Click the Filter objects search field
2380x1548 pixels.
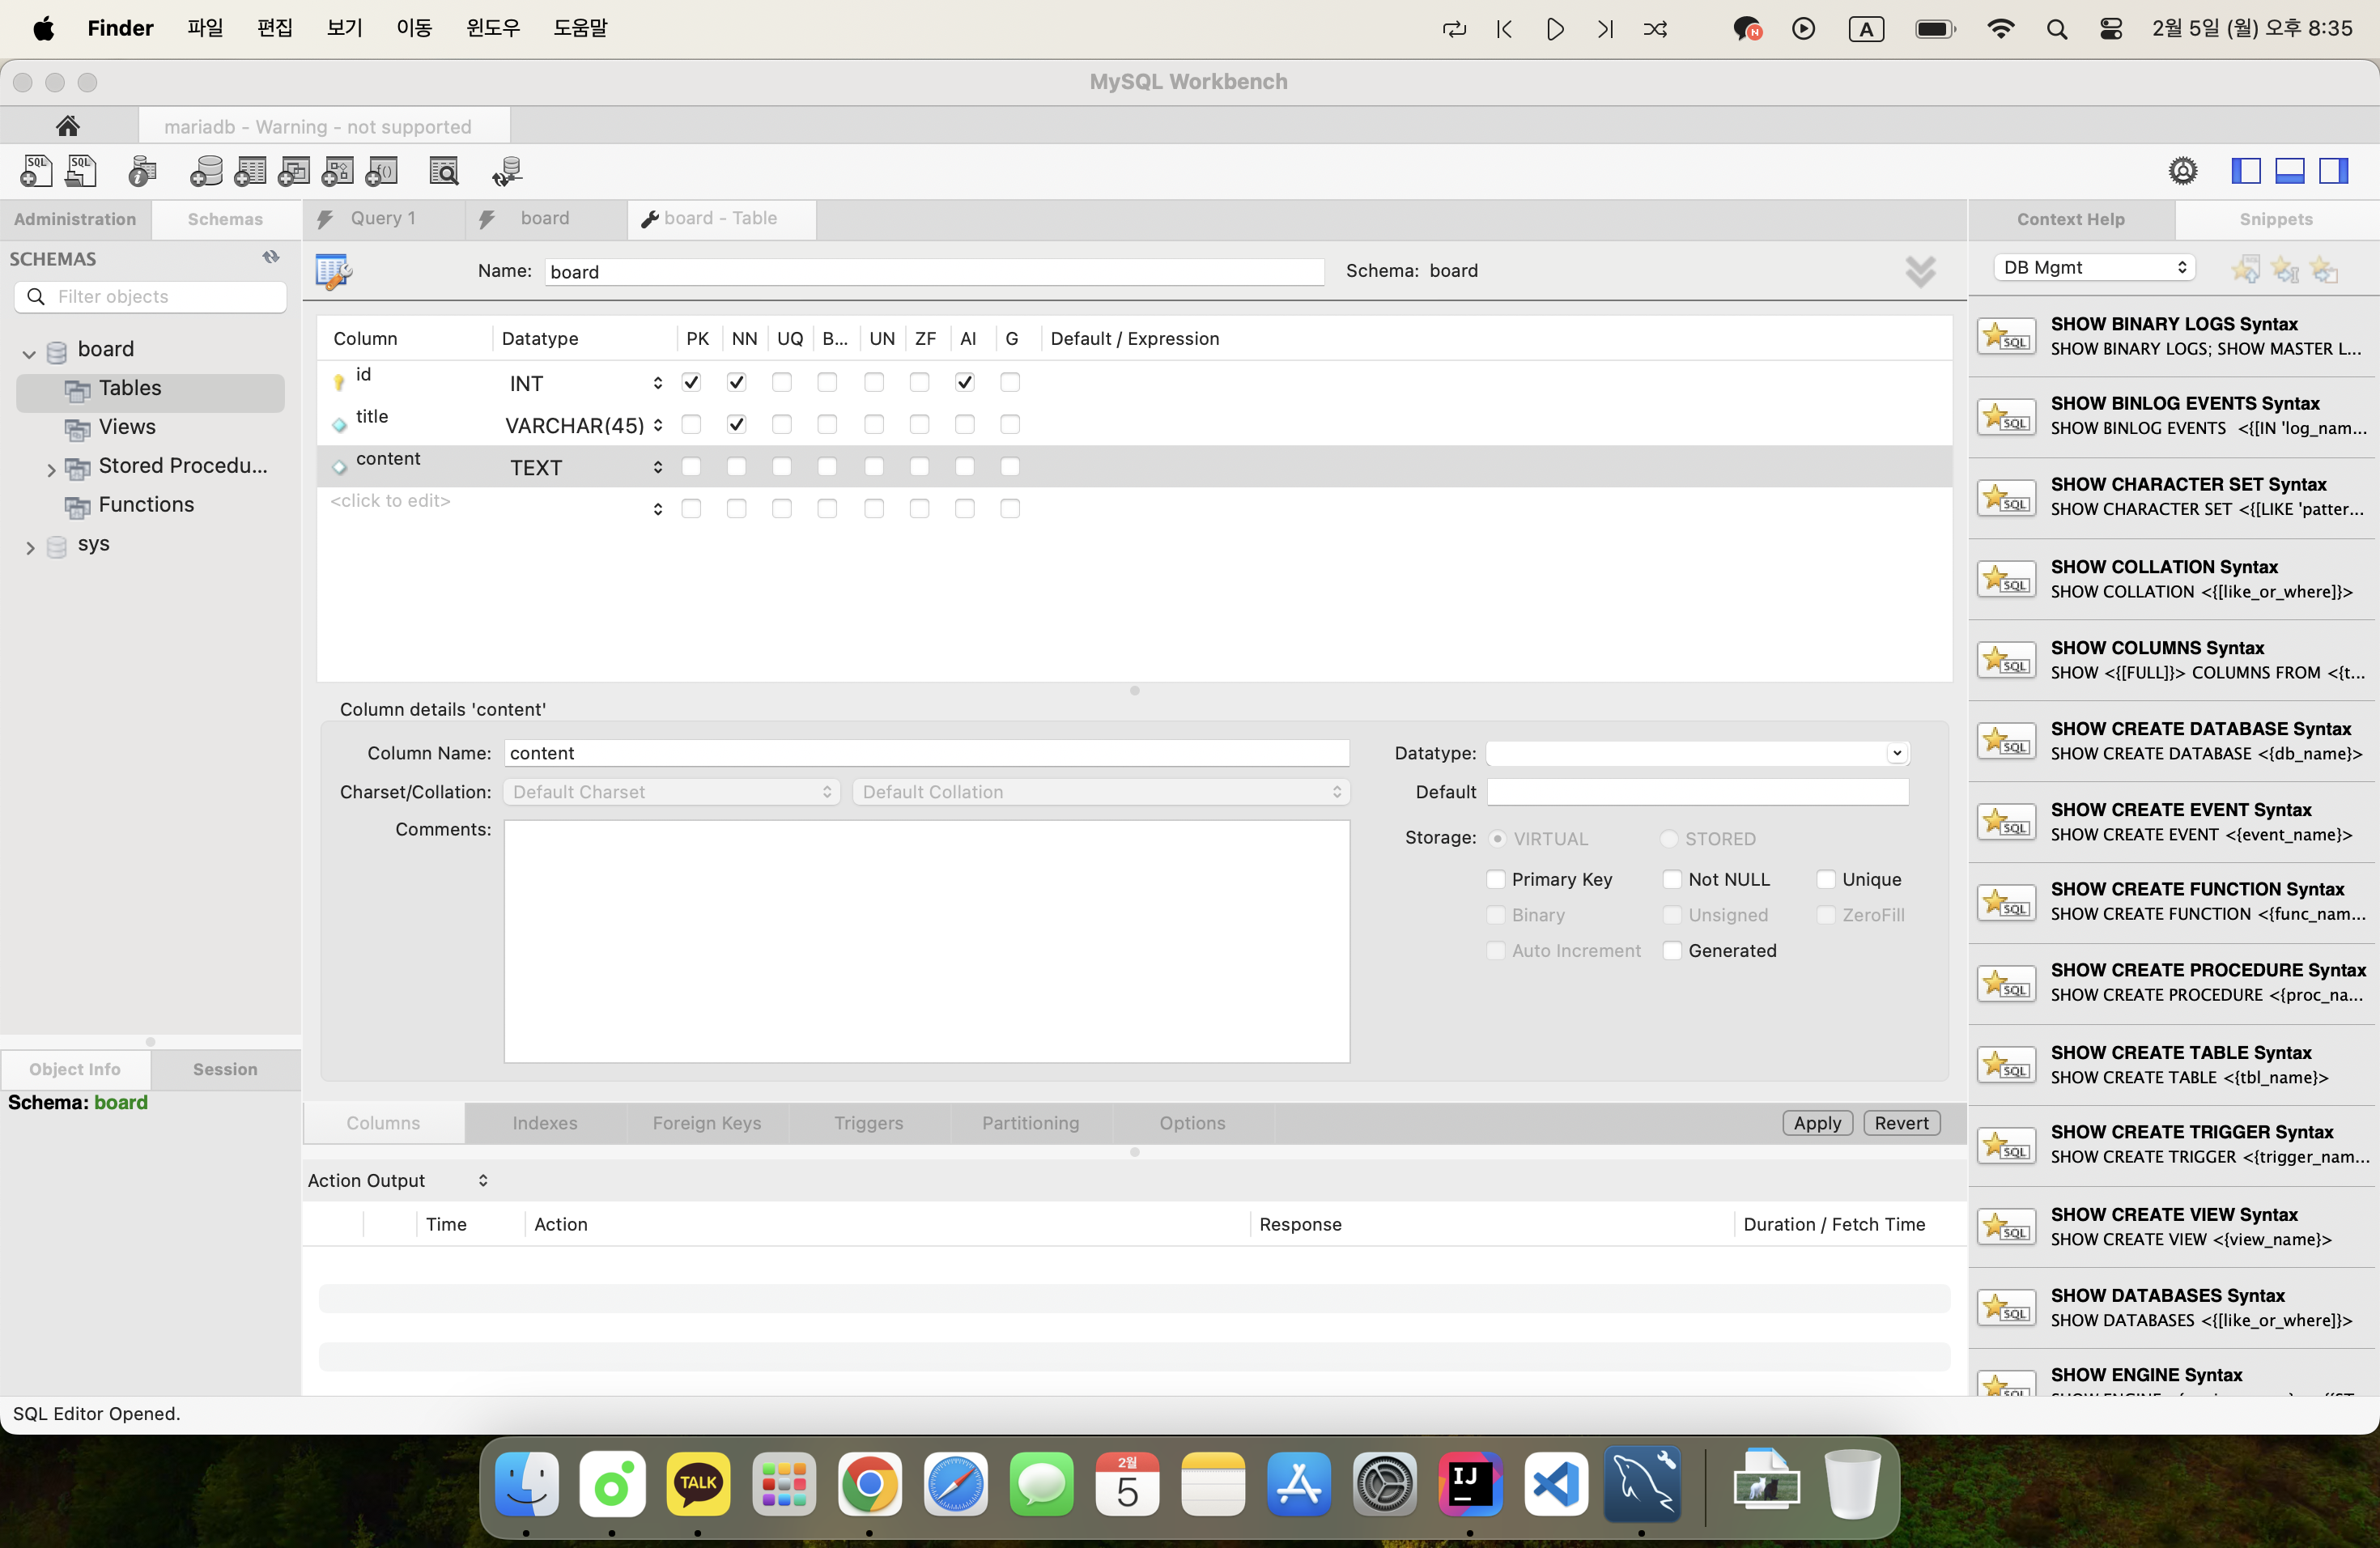(160, 296)
